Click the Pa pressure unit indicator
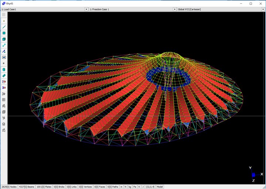 (134, 187)
